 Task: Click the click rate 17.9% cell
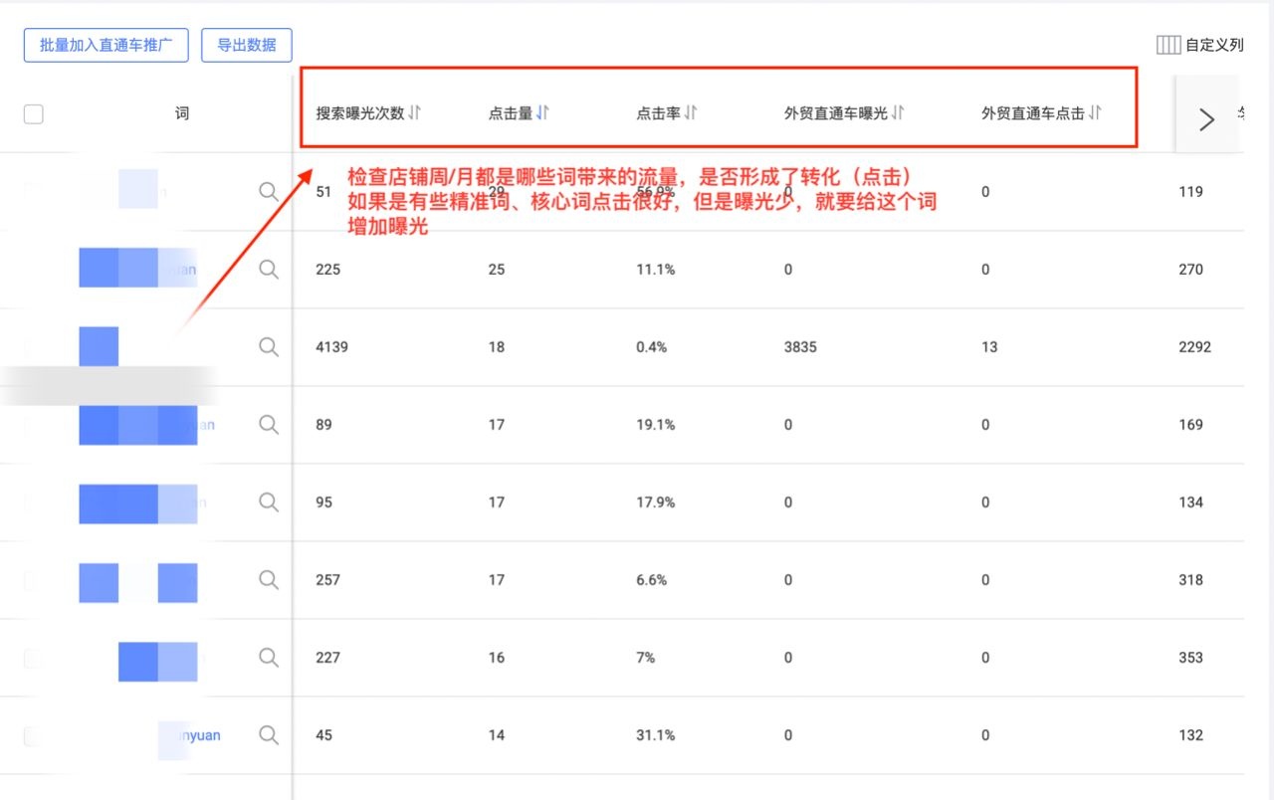tap(656, 502)
